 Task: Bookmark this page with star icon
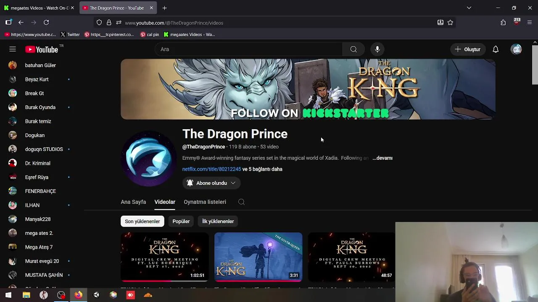pyautogui.click(x=450, y=23)
